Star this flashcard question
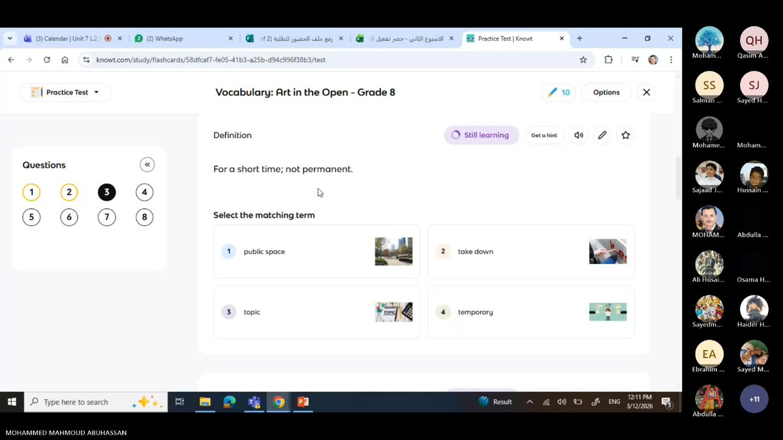783x440 pixels. point(626,135)
